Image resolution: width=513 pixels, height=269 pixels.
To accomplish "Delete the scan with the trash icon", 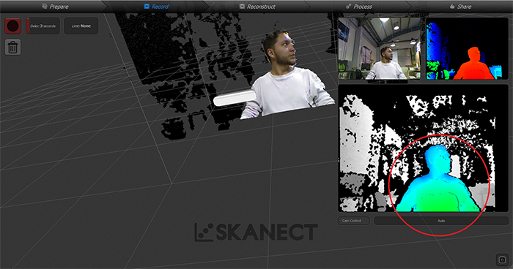I will (x=12, y=48).
